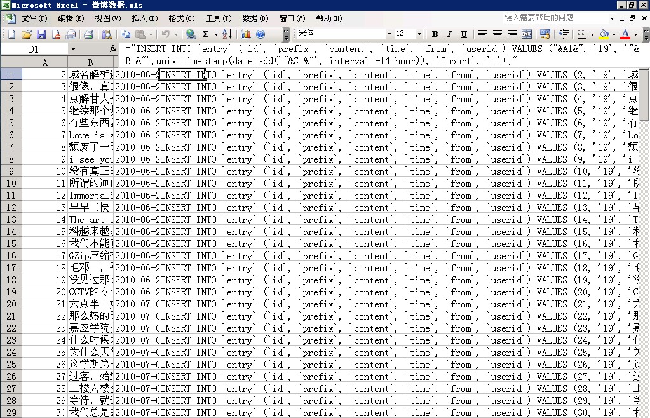
Task: Expand the font name dropdown 宋体
Action: click(x=389, y=34)
